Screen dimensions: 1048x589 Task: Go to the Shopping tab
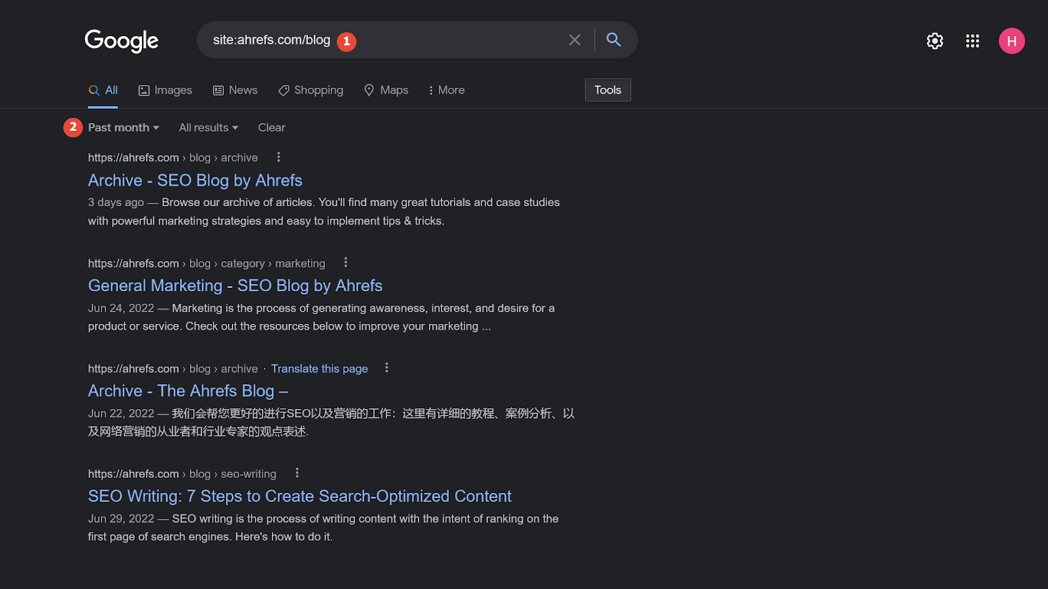coord(310,90)
